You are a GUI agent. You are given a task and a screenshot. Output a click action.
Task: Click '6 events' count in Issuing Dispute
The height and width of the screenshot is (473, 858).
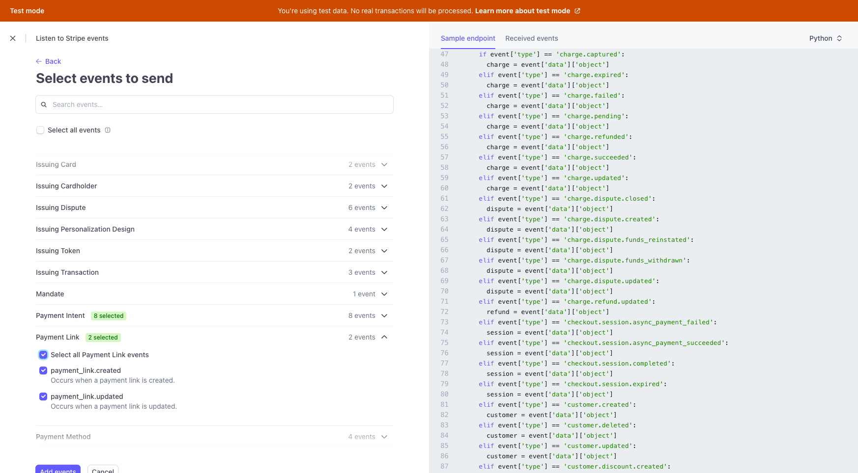coord(362,208)
